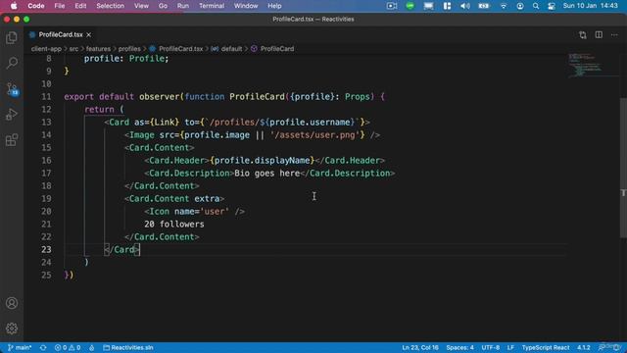The width and height of the screenshot is (627, 353).
Task: Click TypeScript version 4.1.2 in status bar
Action: pos(584,347)
